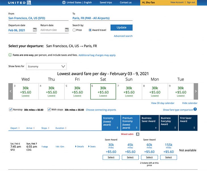207x171 pixels.
Task: Click the Hi, Shu-Tao account greeting
Action: point(149,3)
